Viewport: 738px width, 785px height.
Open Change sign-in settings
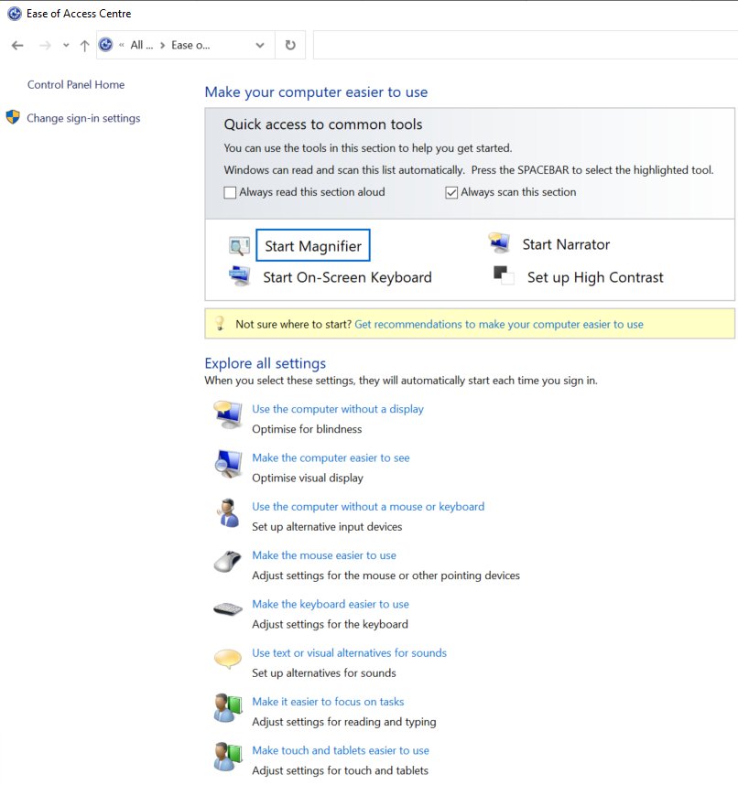click(83, 118)
